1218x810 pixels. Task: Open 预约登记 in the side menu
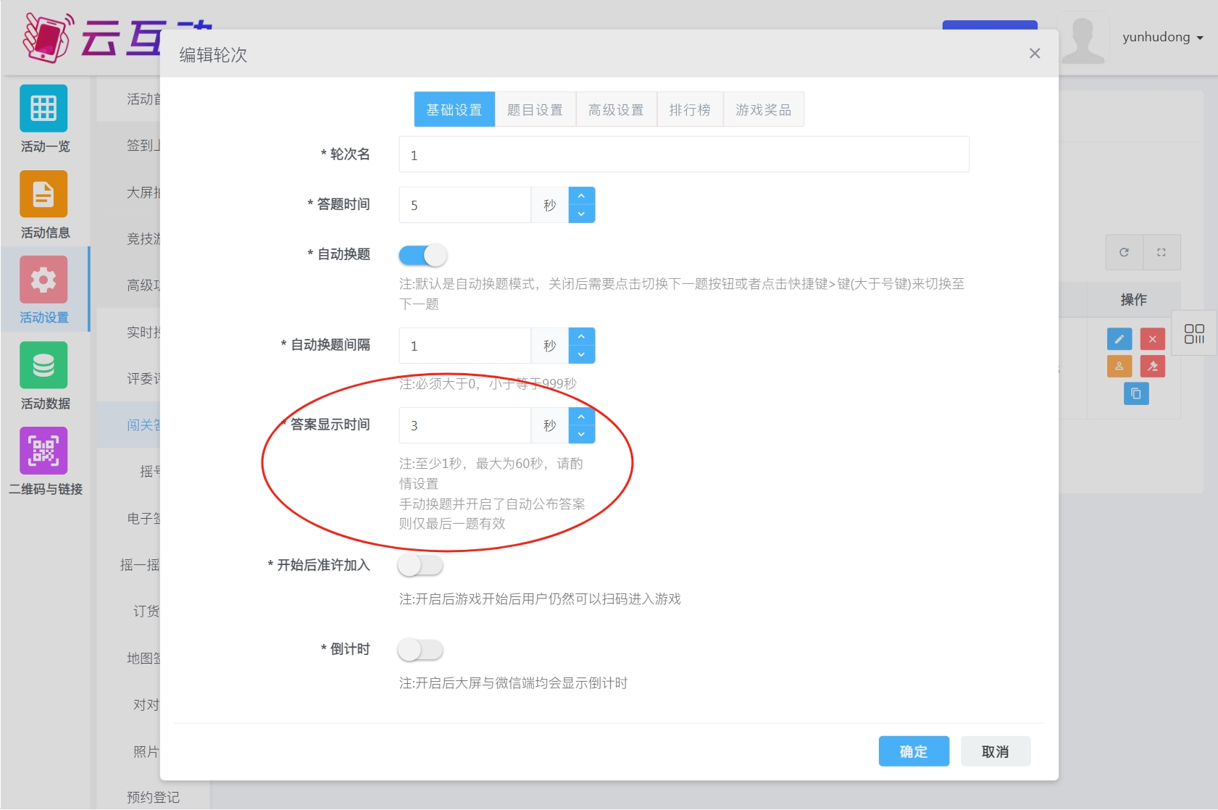153,797
